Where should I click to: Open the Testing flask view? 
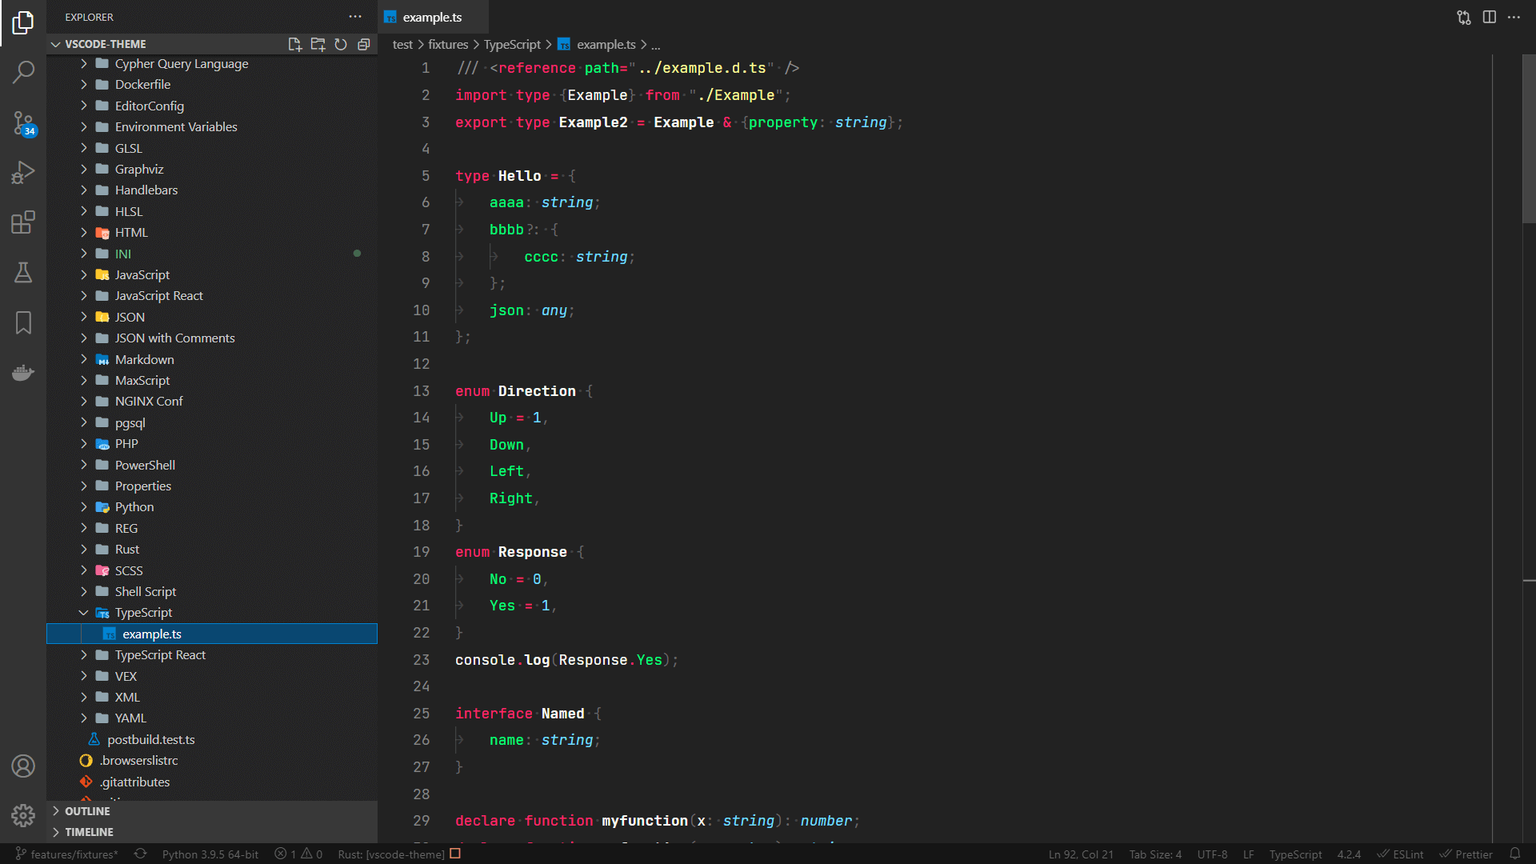pyautogui.click(x=23, y=273)
